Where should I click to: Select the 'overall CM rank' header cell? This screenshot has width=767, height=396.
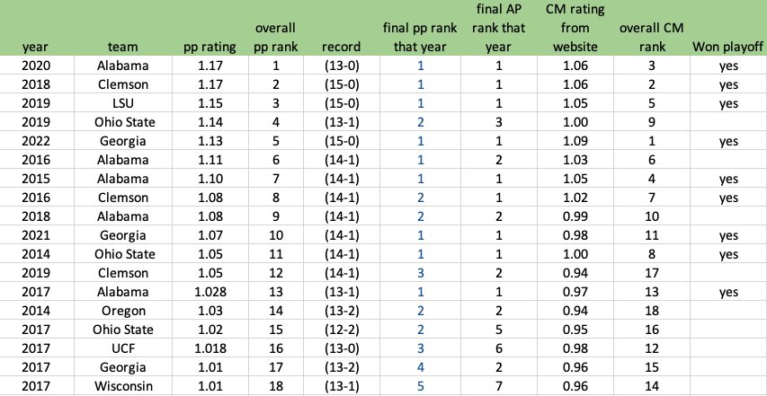[x=651, y=38]
